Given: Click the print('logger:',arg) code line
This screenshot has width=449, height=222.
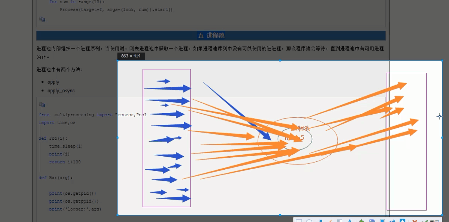Looking at the screenshot, I should (75, 209).
